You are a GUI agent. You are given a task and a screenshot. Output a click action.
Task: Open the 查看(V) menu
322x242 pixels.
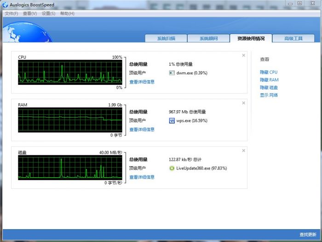[30, 13]
